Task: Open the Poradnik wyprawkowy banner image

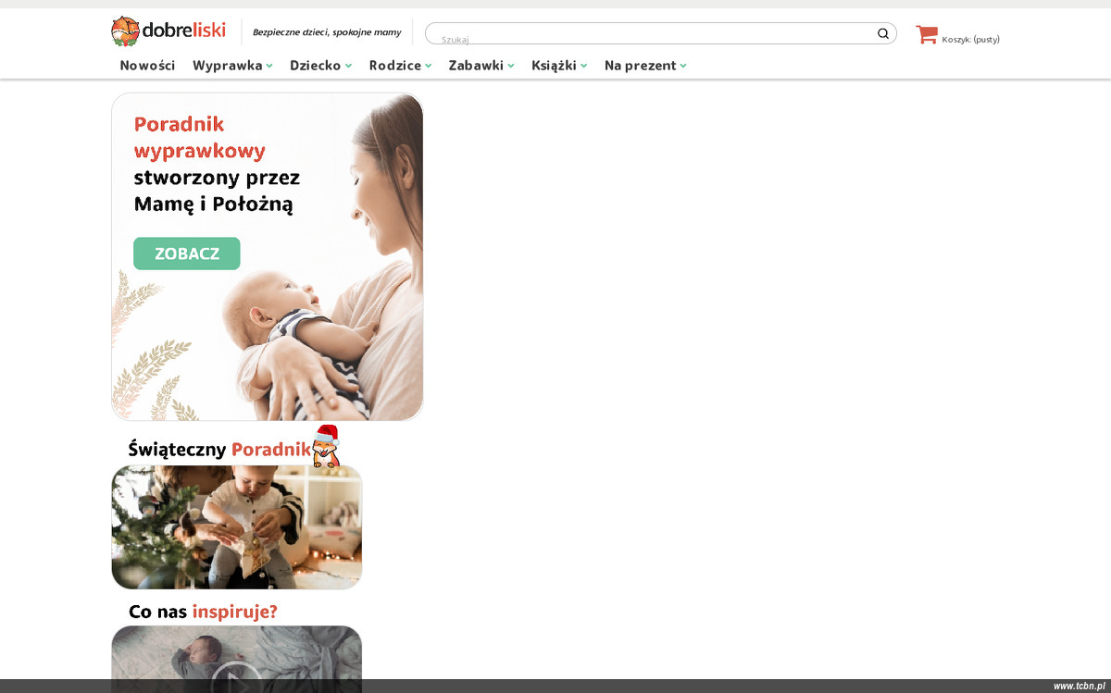Action: tap(268, 256)
